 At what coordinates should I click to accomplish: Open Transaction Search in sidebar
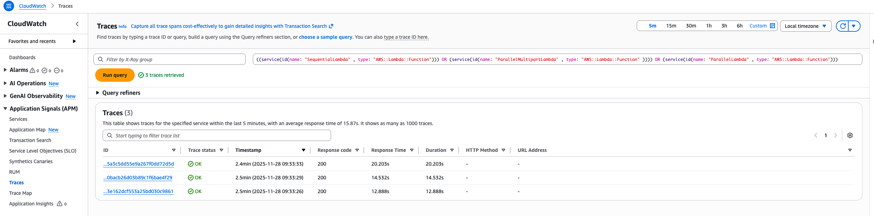click(30, 140)
